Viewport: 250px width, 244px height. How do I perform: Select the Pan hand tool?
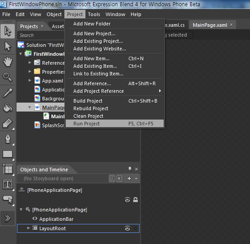pos(8,62)
